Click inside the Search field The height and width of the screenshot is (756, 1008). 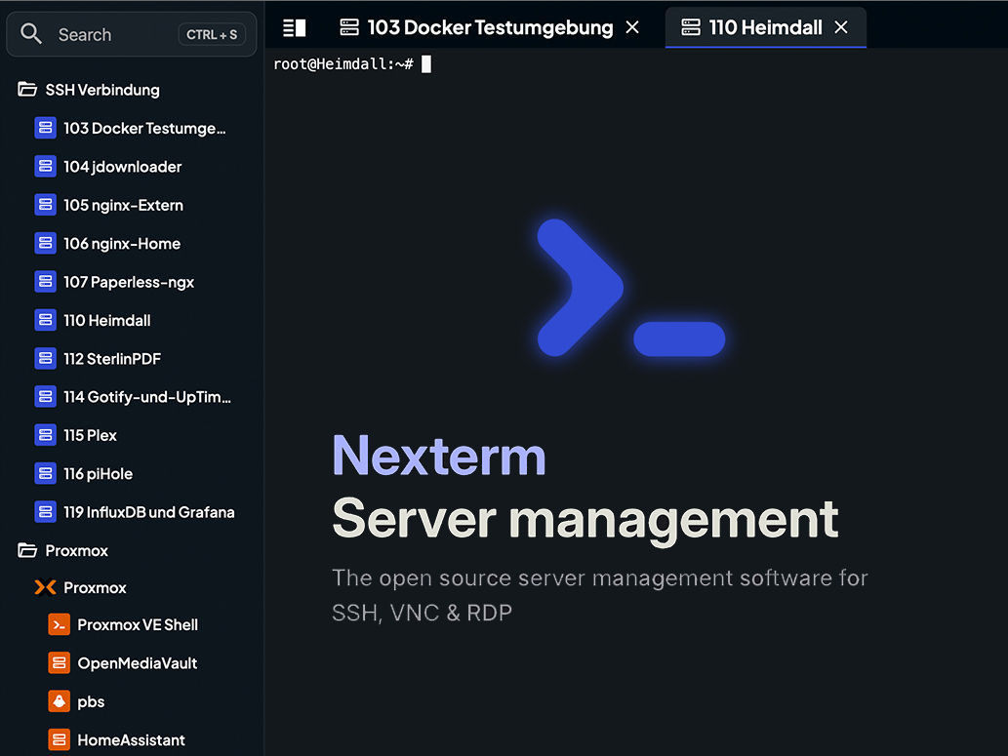click(x=117, y=34)
